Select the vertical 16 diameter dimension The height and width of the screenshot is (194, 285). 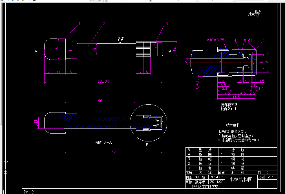tap(57, 49)
